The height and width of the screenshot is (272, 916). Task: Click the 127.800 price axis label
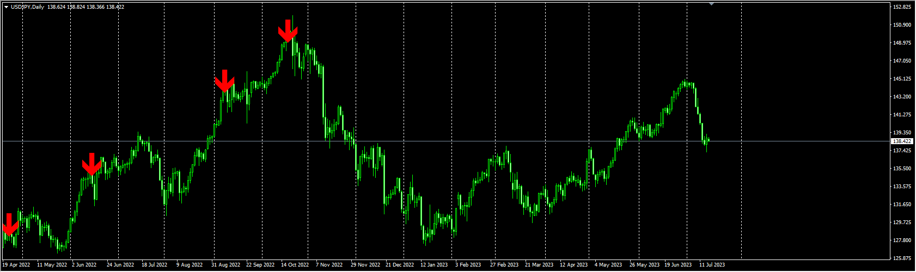click(902, 240)
